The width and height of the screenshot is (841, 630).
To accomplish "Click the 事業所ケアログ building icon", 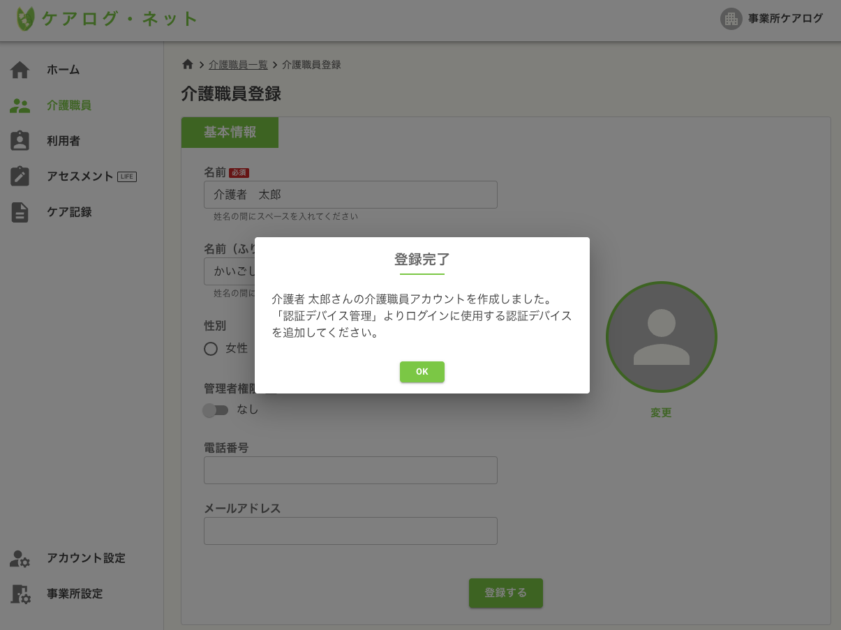I will [731, 19].
